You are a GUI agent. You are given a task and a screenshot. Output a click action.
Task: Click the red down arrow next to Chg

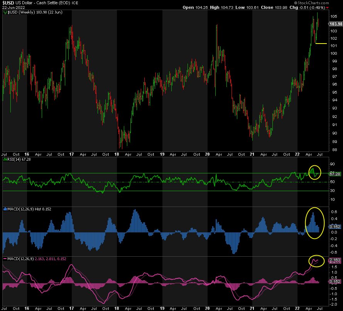point(328,7)
